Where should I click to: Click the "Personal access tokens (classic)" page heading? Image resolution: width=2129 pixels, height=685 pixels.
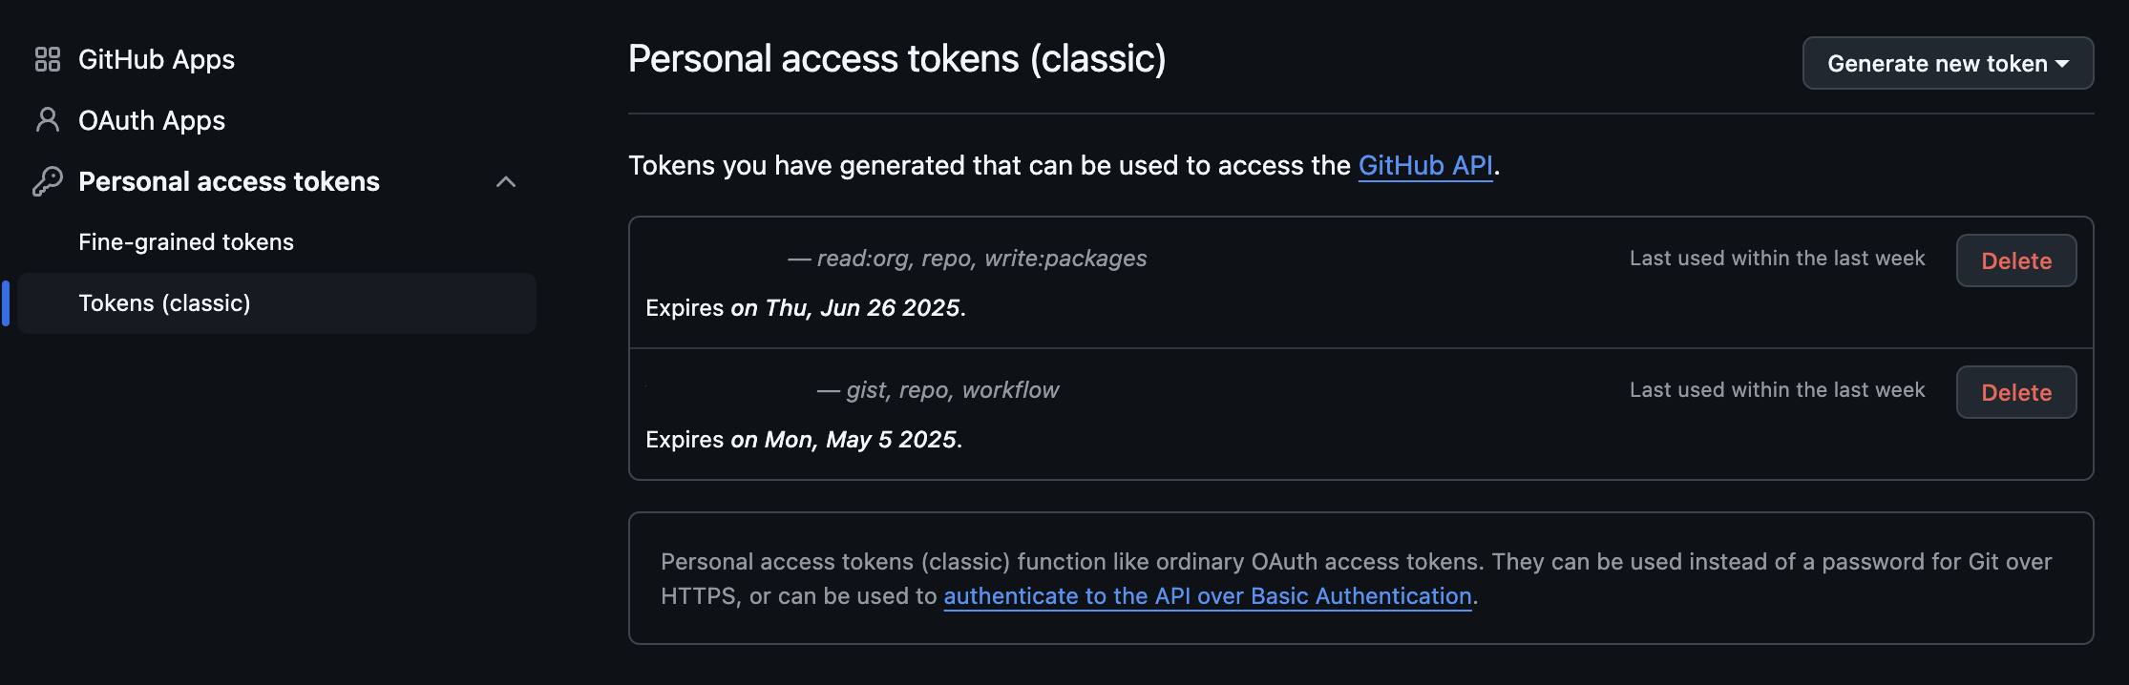[x=896, y=59]
